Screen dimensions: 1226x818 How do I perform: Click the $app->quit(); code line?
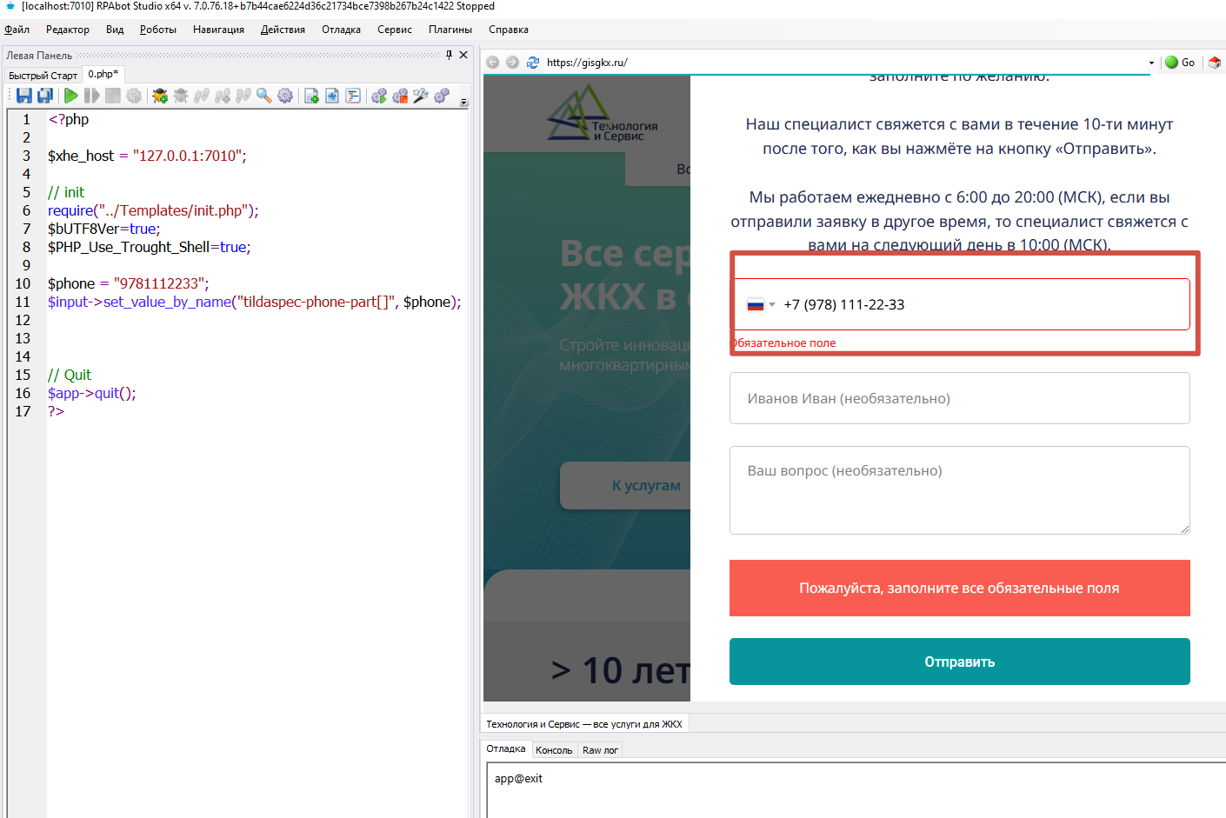point(92,393)
